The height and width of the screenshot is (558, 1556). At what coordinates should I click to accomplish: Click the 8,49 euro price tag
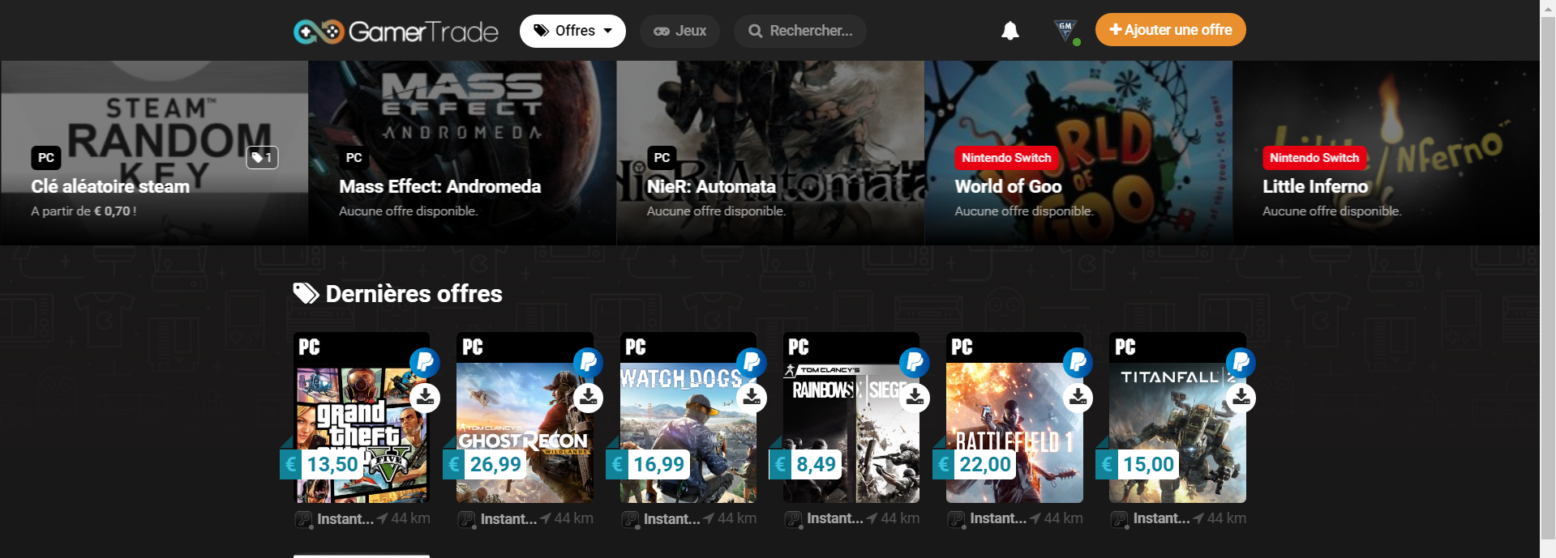point(806,464)
